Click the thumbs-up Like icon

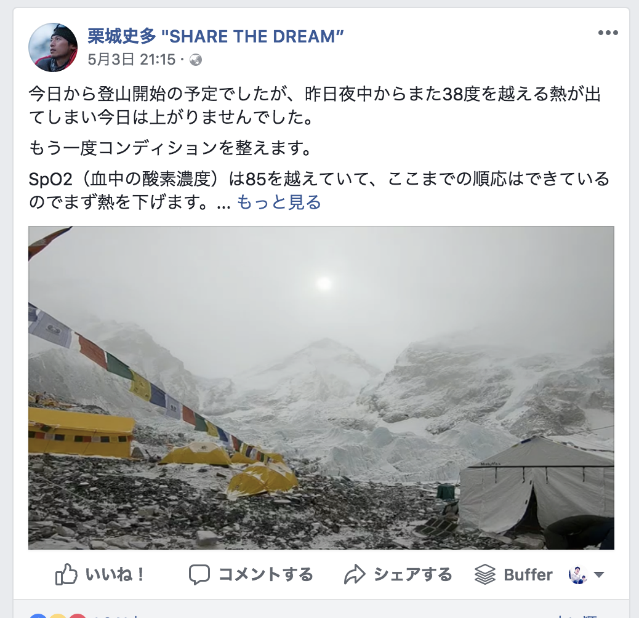click(66, 574)
